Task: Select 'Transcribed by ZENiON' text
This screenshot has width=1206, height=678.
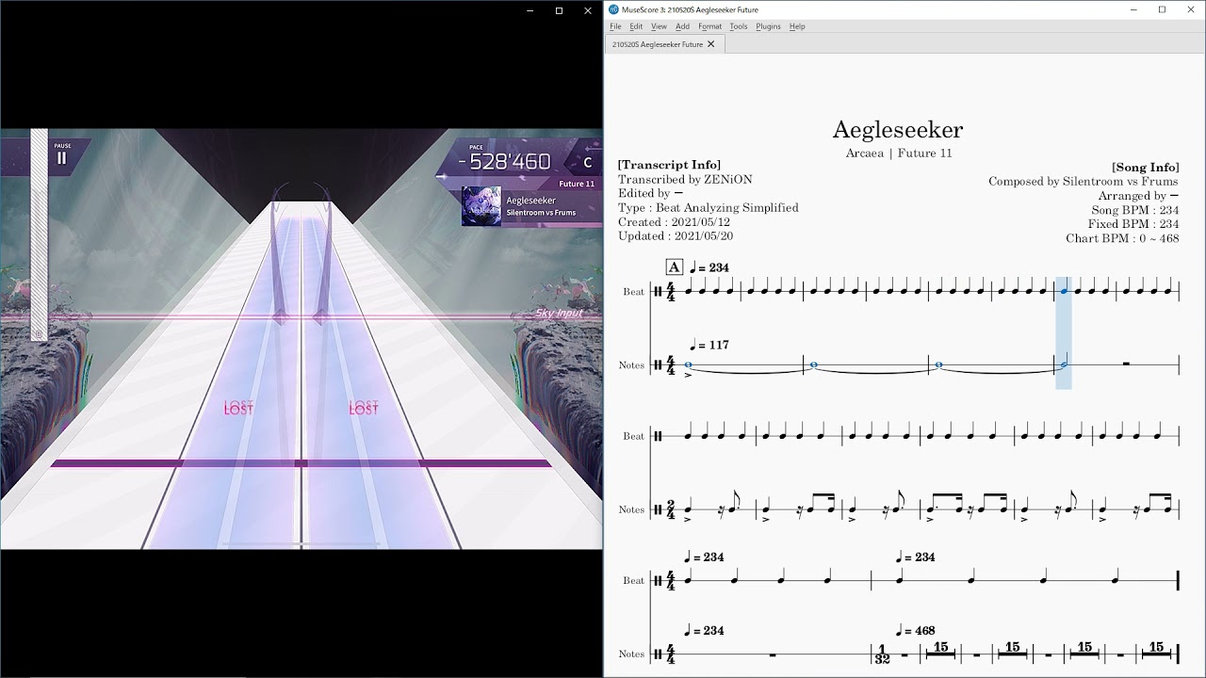Action: click(685, 179)
